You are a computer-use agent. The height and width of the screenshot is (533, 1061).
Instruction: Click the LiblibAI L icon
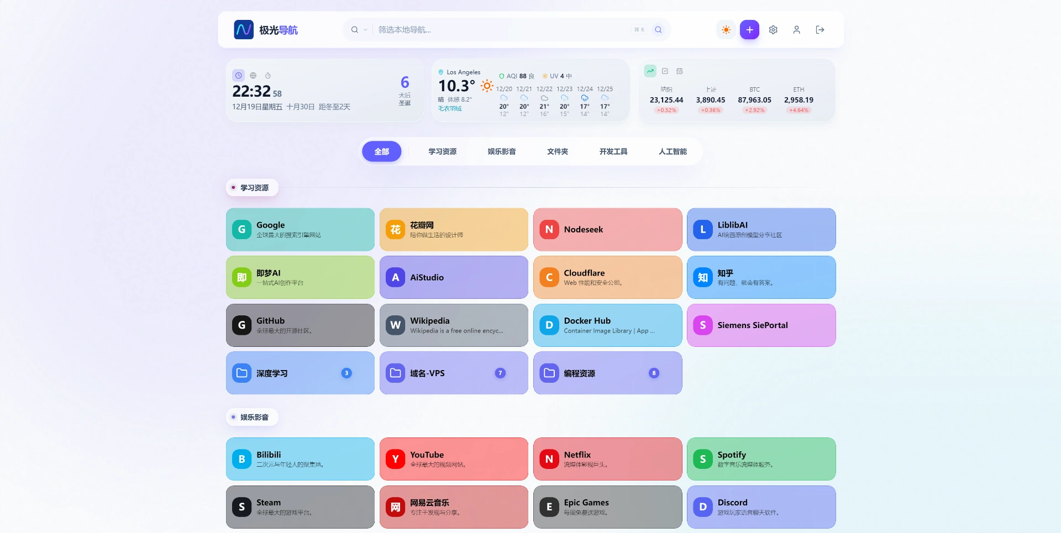pyautogui.click(x=703, y=229)
